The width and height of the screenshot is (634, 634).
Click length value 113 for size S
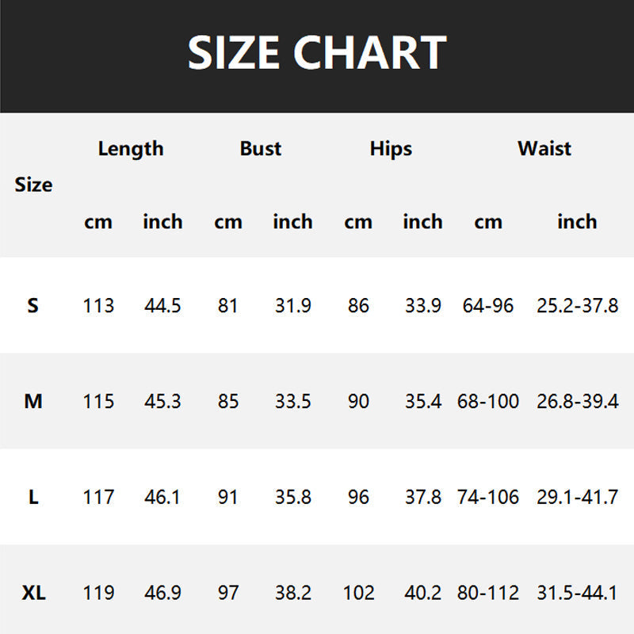(x=98, y=305)
